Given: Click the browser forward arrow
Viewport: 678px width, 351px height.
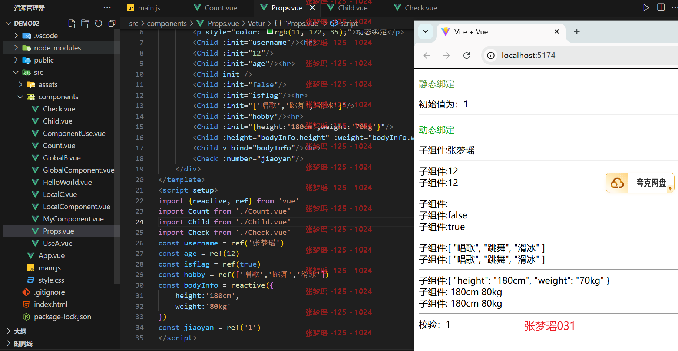Looking at the screenshot, I should (447, 56).
